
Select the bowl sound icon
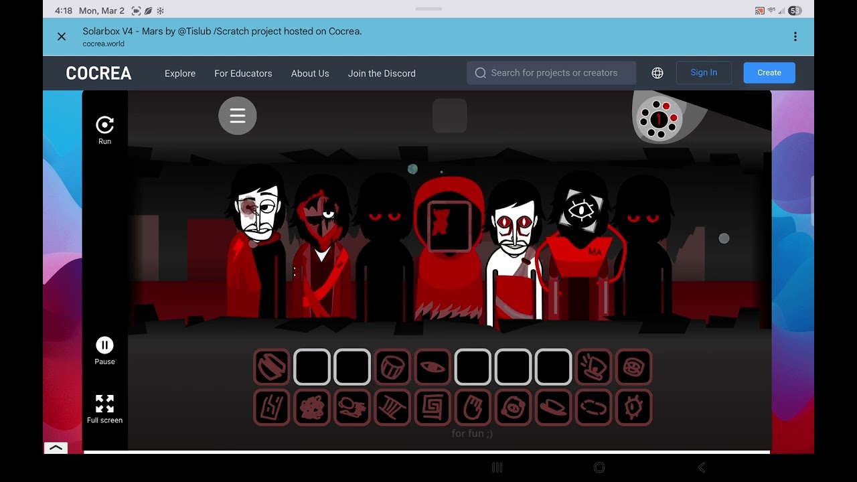(x=272, y=367)
